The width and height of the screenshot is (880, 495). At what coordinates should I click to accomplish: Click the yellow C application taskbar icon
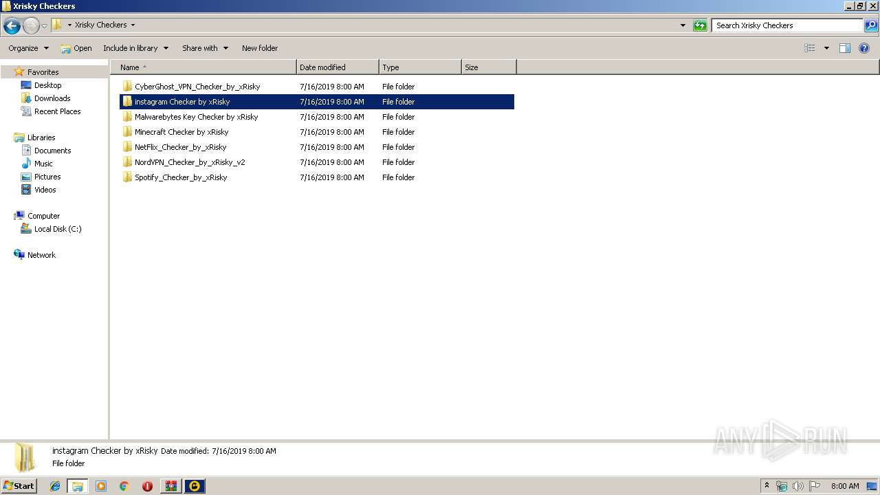(x=195, y=486)
